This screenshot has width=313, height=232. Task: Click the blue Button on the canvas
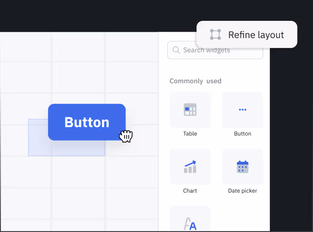tap(86, 122)
